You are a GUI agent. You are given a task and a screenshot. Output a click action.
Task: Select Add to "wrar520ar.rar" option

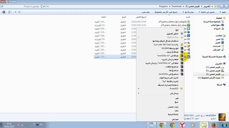167,55
